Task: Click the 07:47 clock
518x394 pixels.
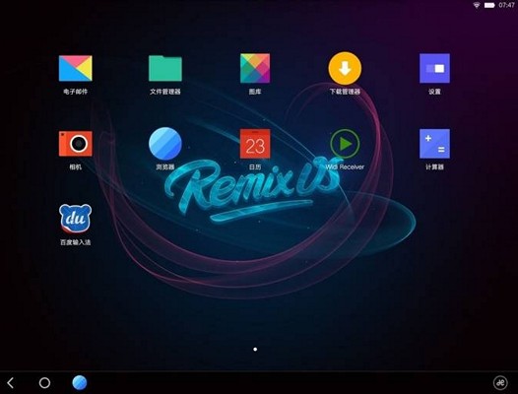Action: pos(506,5)
